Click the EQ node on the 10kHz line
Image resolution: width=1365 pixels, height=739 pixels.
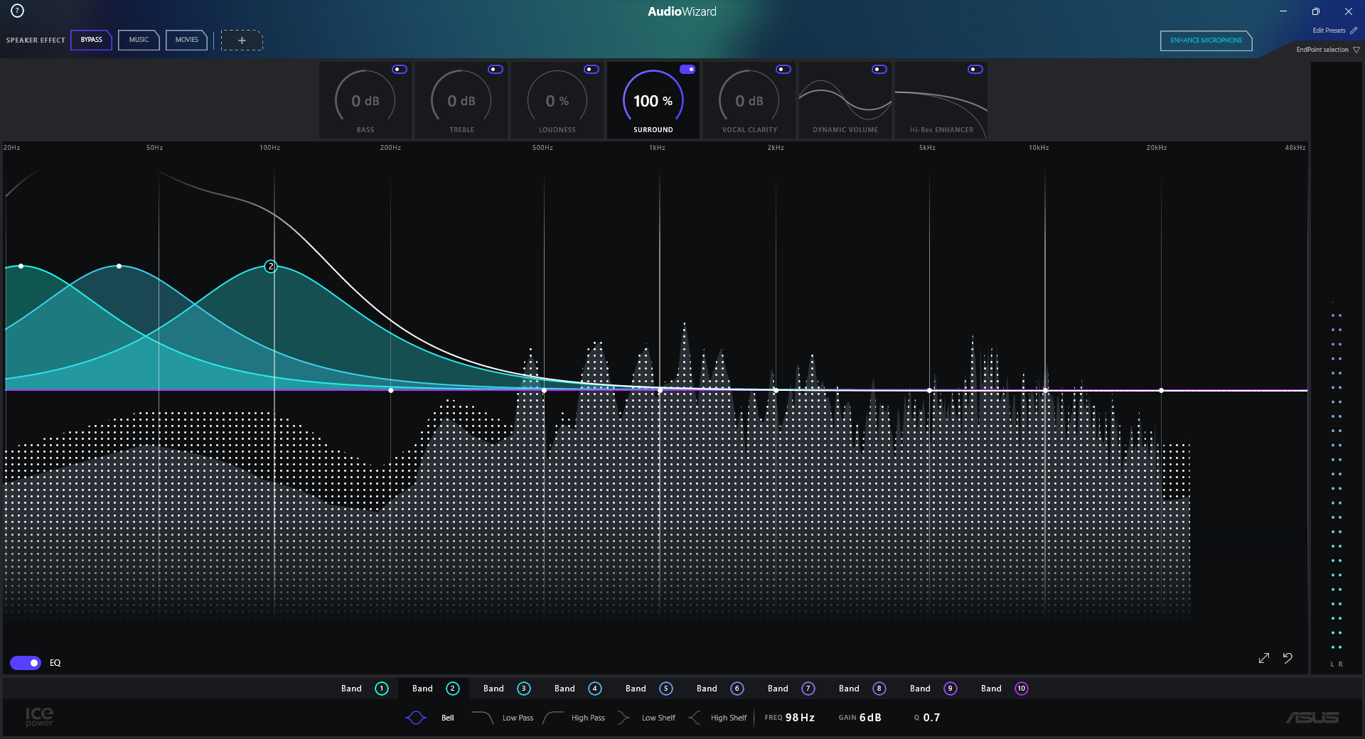pyautogui.click(x=1045, y=390)
